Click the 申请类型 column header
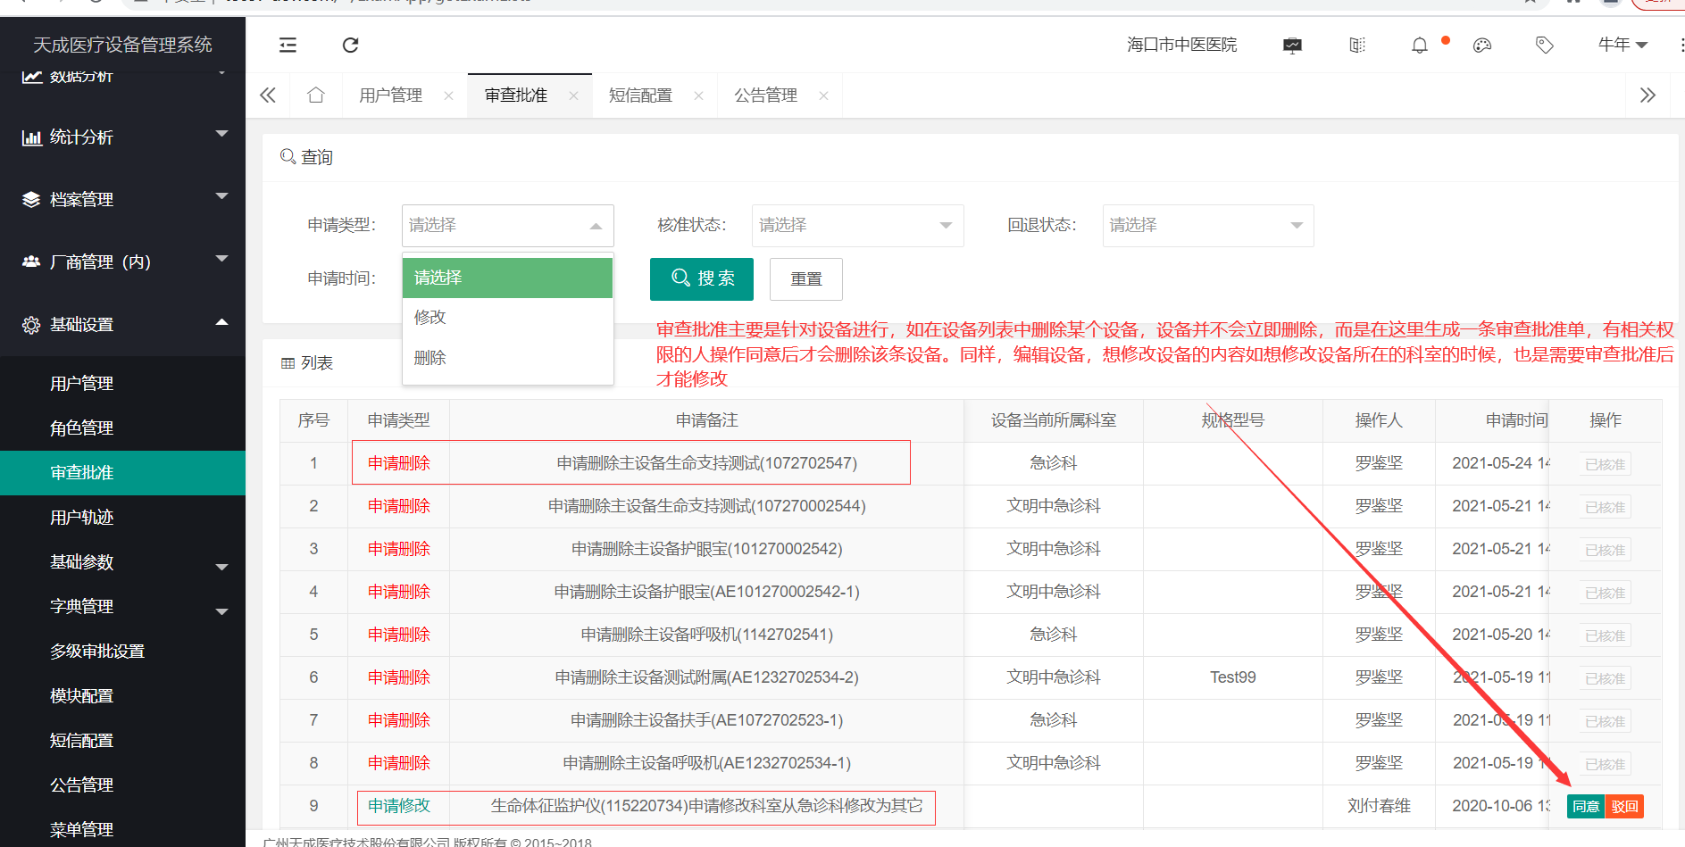The width and height of the screenshot is (1685, 847). click(x=398, y=420)
